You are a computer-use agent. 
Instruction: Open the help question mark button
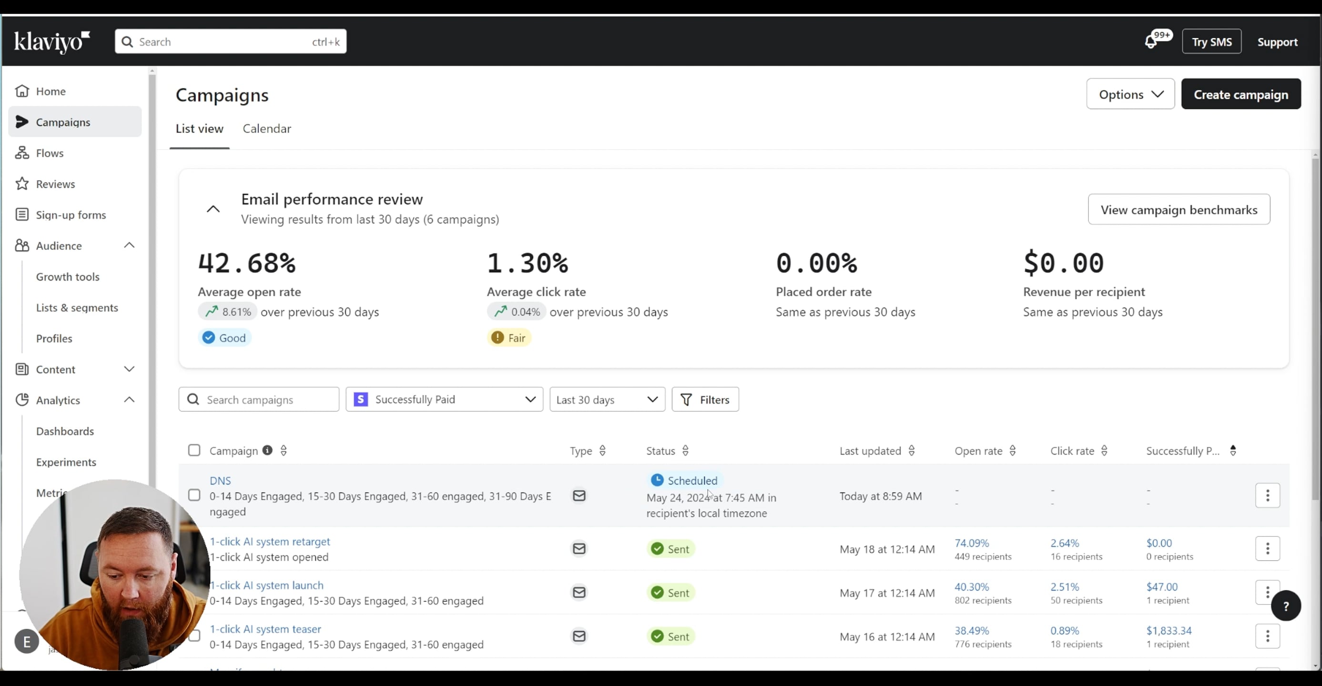[x=1286, y=606]
